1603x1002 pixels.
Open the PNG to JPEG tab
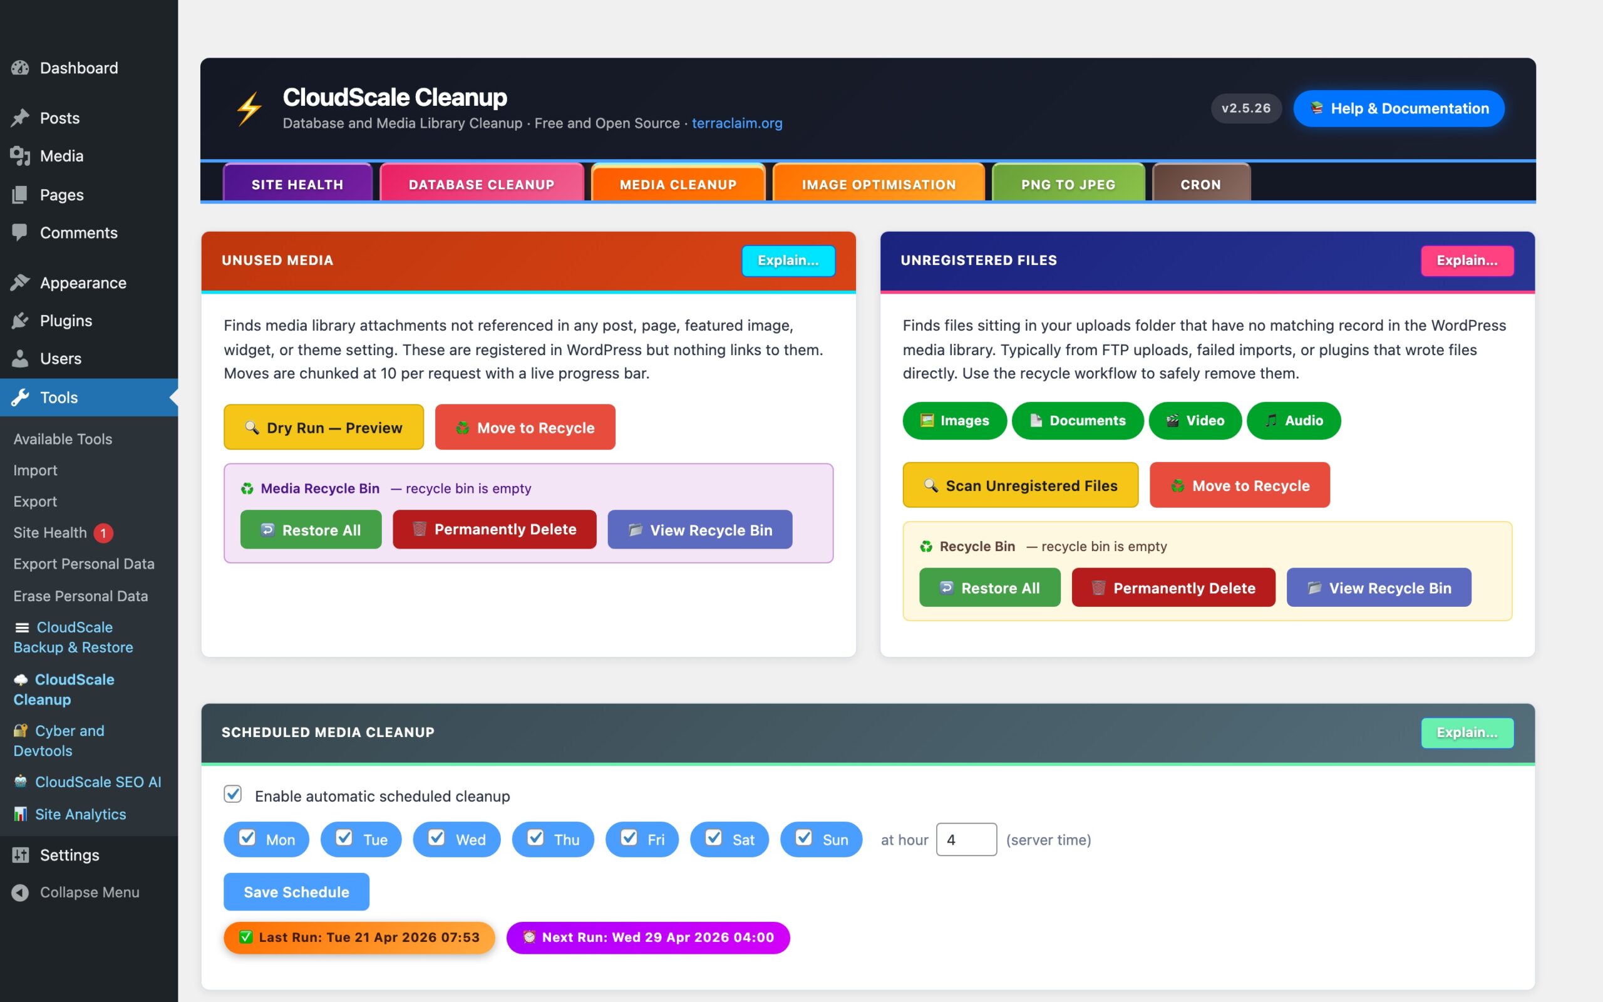(x=1067, y=184)
